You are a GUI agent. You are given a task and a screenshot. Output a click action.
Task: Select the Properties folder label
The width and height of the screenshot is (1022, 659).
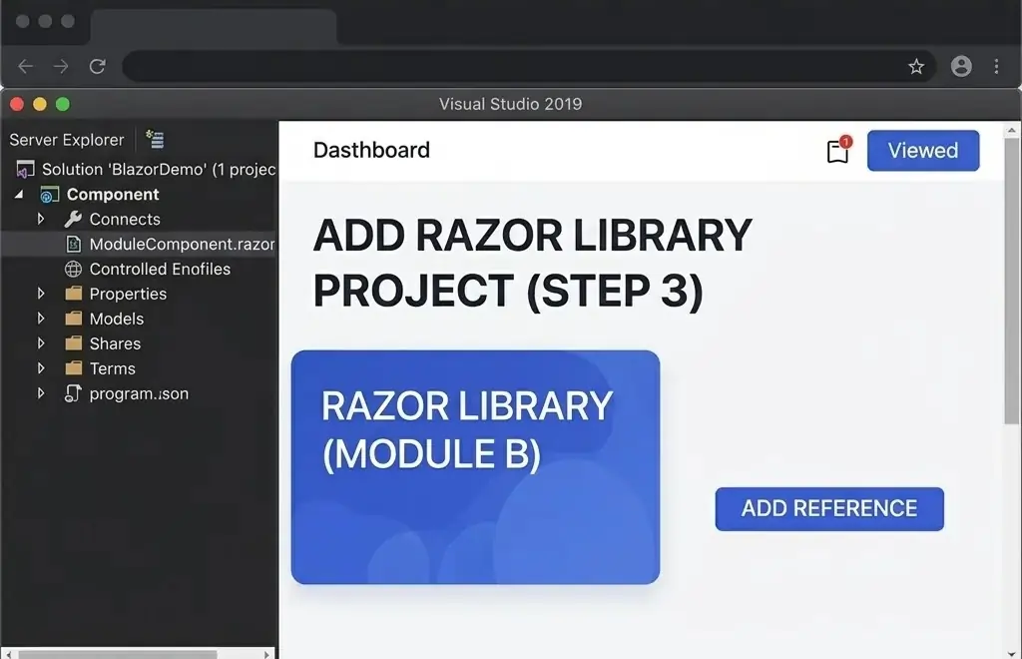(128, 294)
